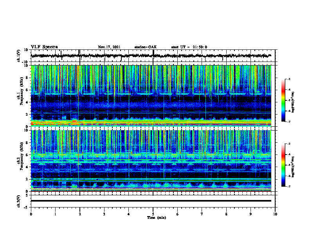Click the "ch.1(V)" waveform axis label

pyautogui.click(x=19, y=56)
